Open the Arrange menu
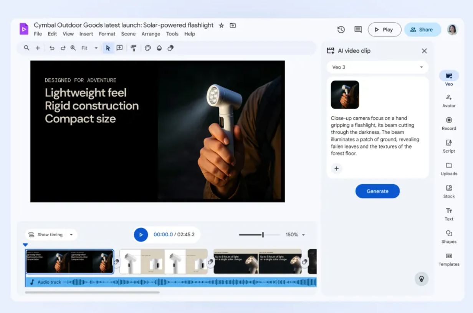Image resolution: width=473 pixels, height=313 pixels. pyautogui.click(x=150, y=34)
